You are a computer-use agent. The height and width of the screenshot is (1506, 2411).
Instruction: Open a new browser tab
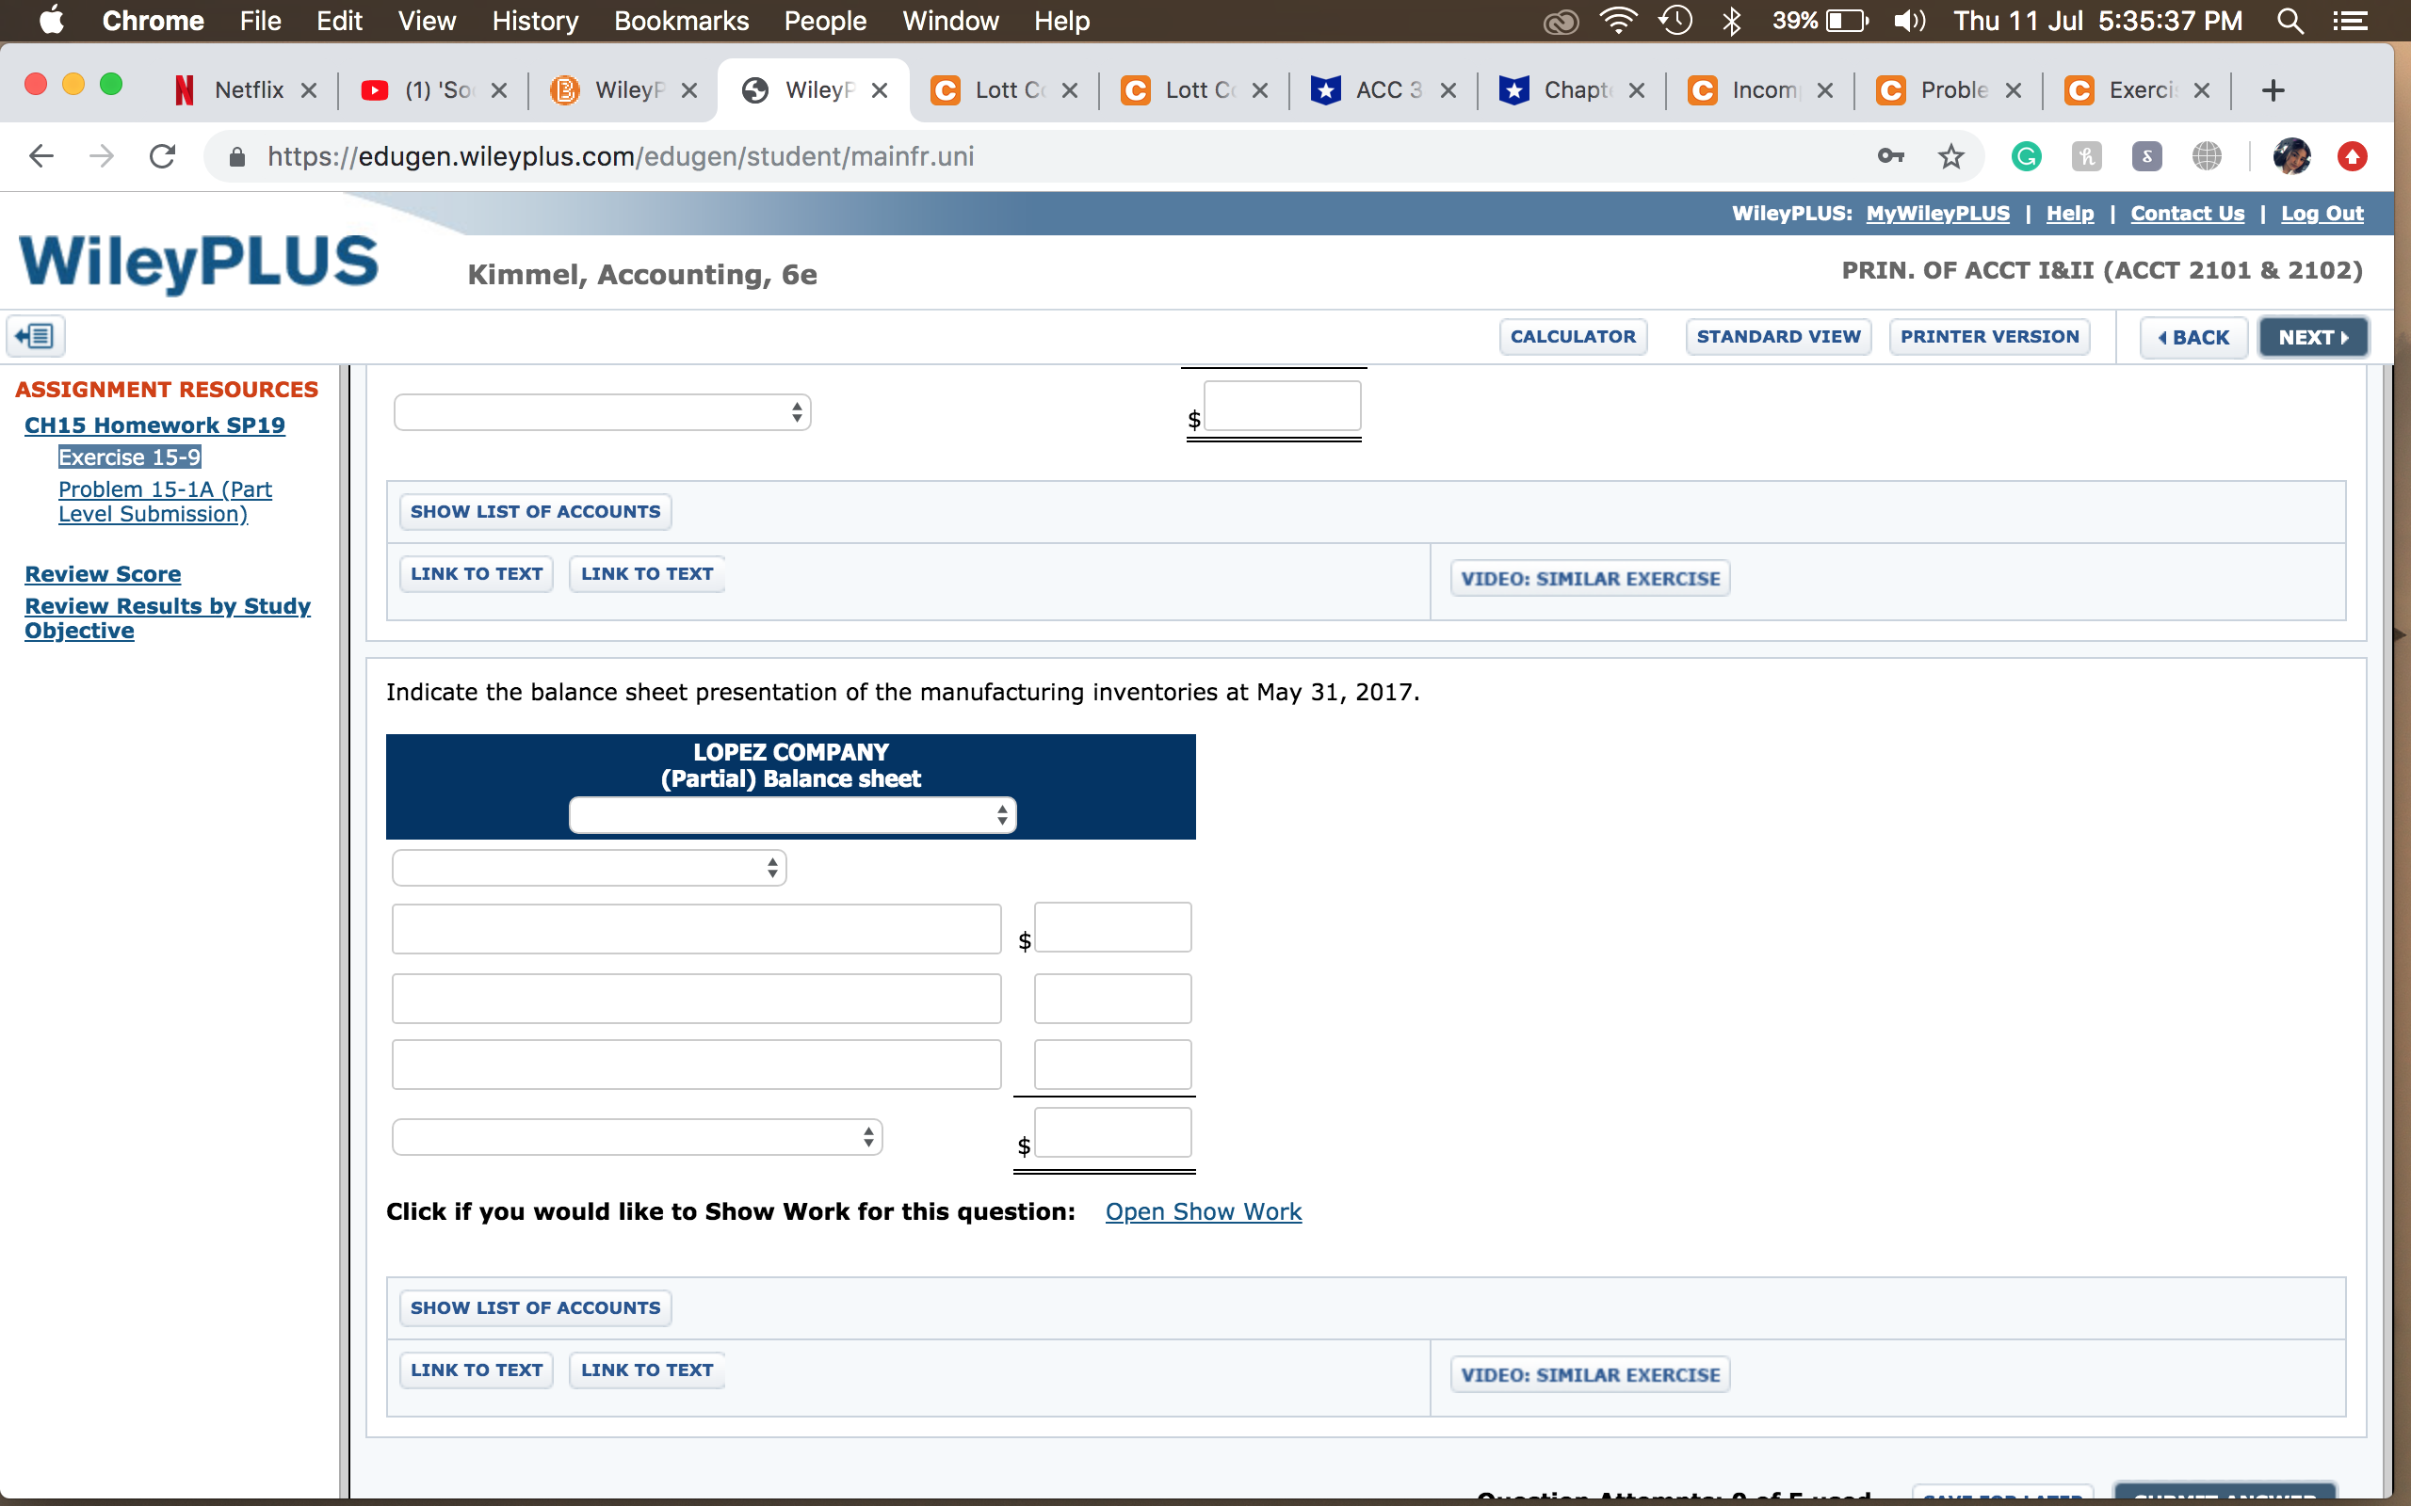click(x=2274, y=89)
